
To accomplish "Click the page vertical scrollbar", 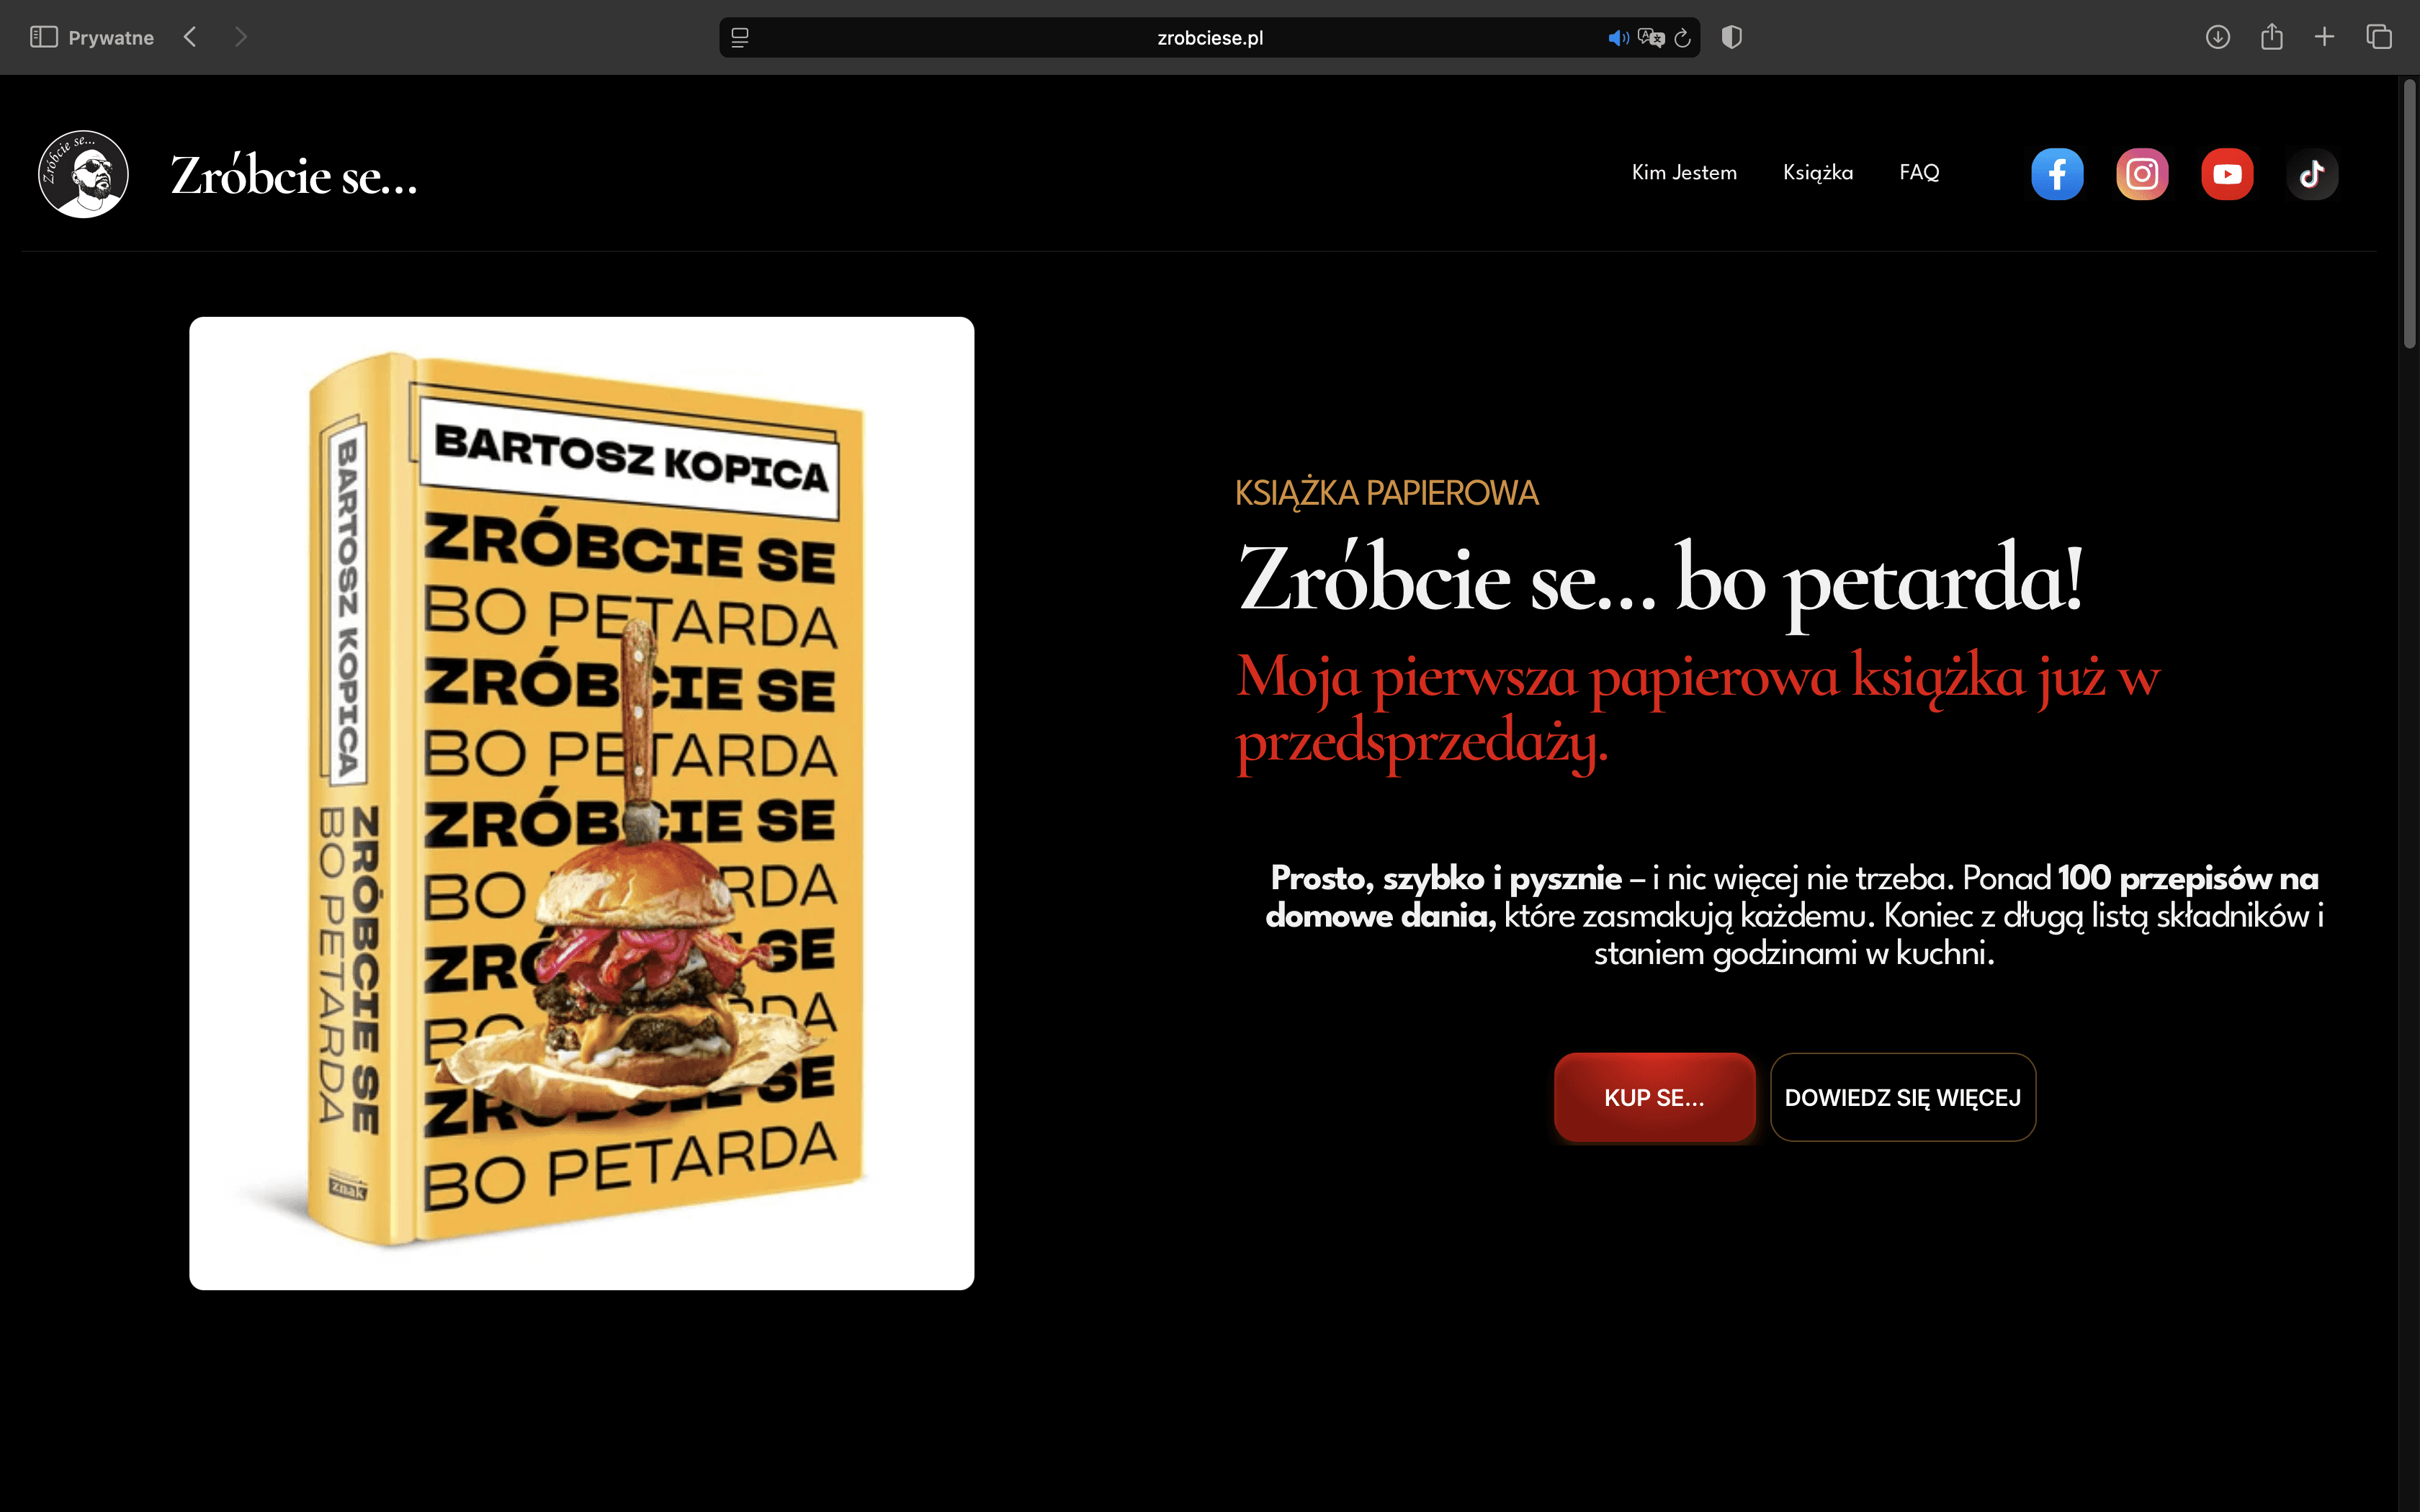I will (x=2409, y=215).
